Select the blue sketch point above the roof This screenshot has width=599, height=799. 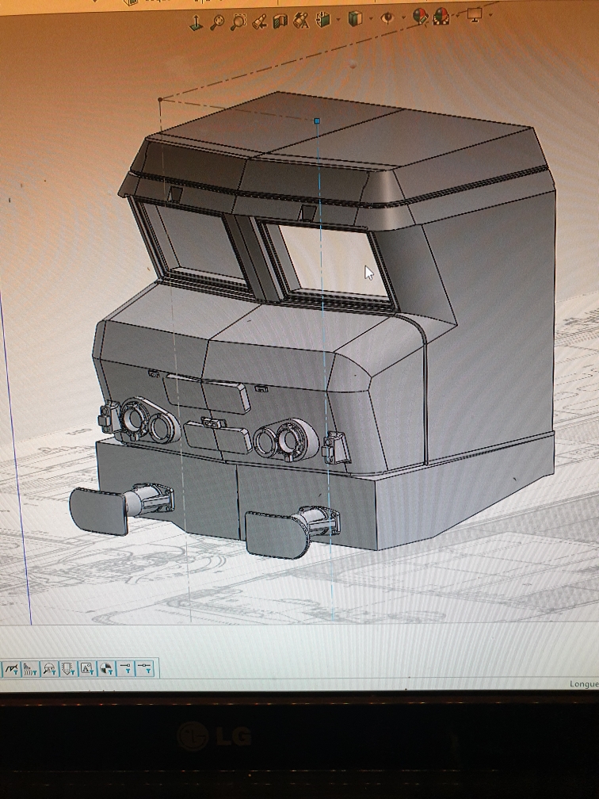[317, 120]
